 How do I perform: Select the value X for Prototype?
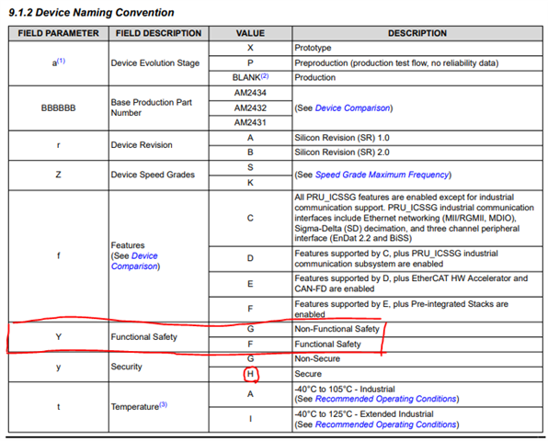click(250, 48)
